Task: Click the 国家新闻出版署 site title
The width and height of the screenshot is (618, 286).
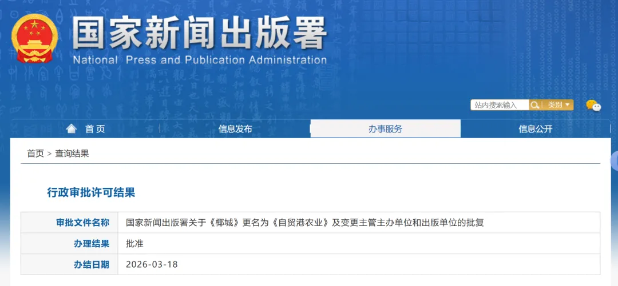Action: (200, 34)
